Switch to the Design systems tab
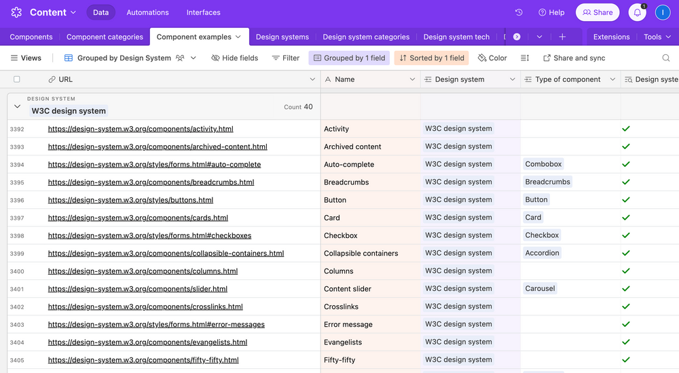 tap(282, 37)
